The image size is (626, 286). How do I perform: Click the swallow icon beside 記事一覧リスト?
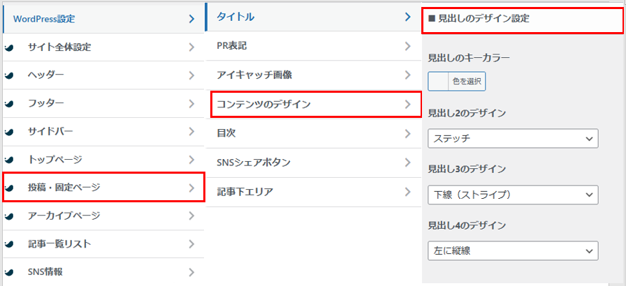pyautogui.click(x=8, y=244)
